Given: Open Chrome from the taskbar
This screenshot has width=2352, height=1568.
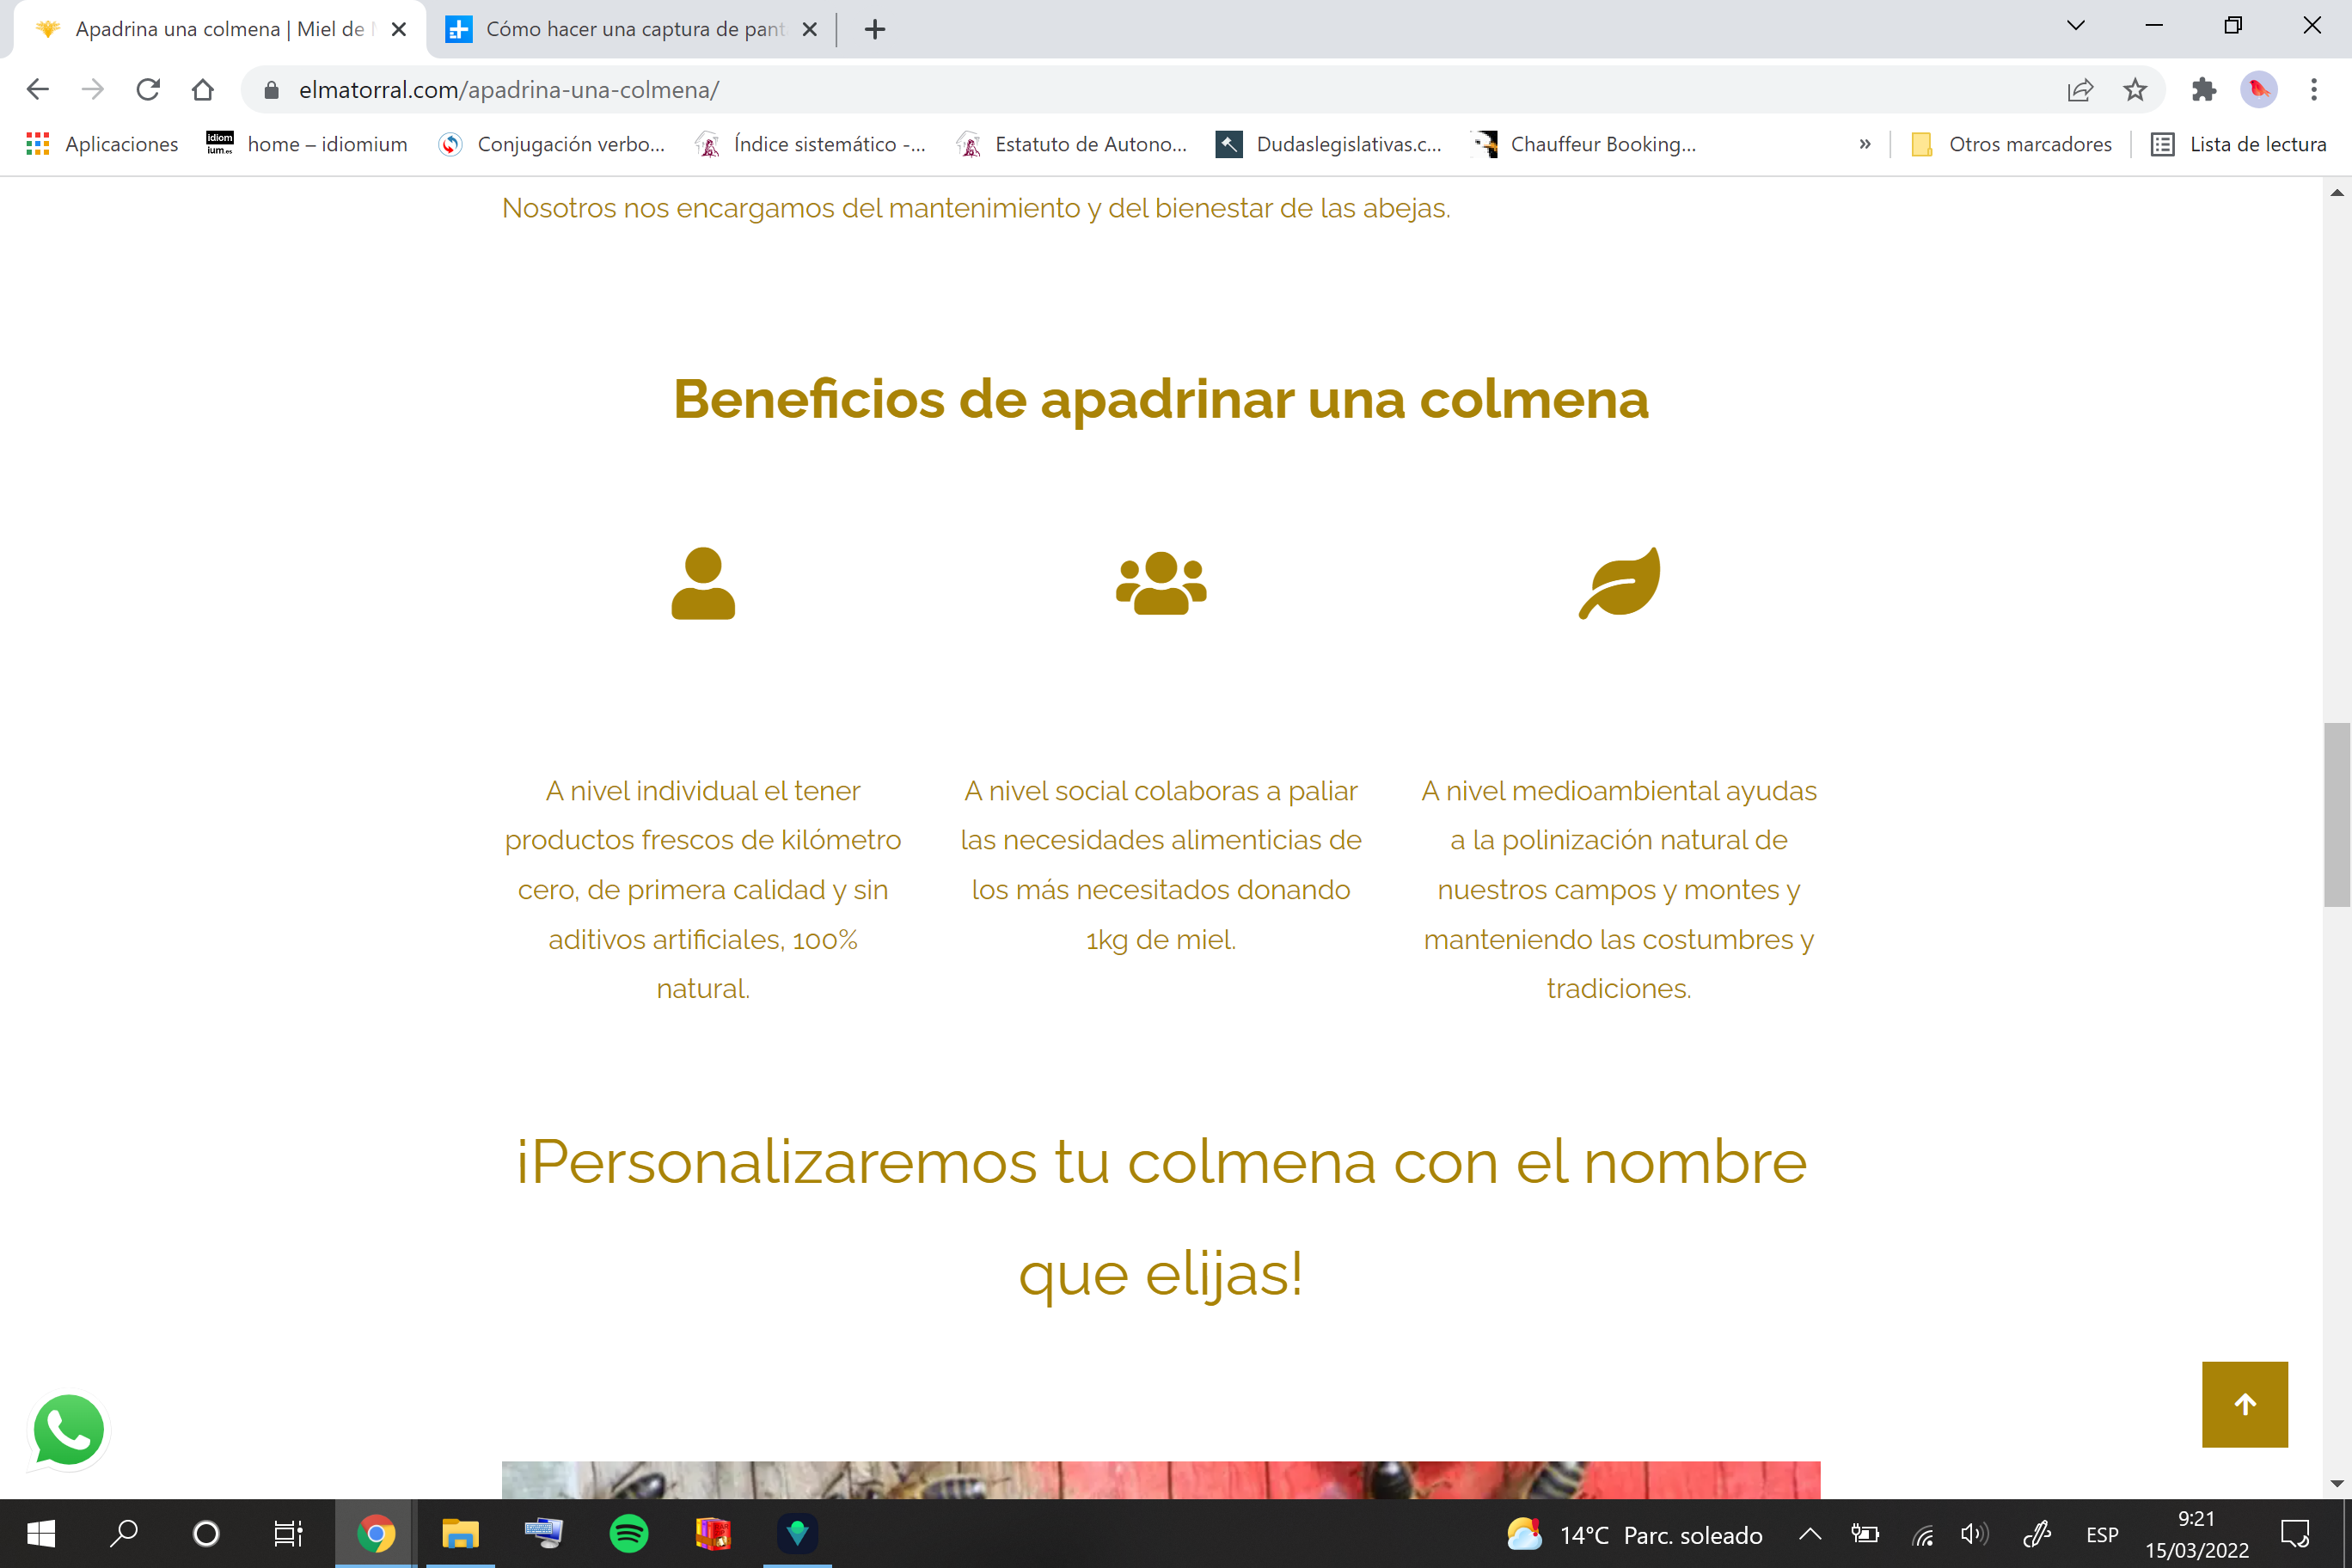Looking at the screenshot, I should pos(376,1534).
